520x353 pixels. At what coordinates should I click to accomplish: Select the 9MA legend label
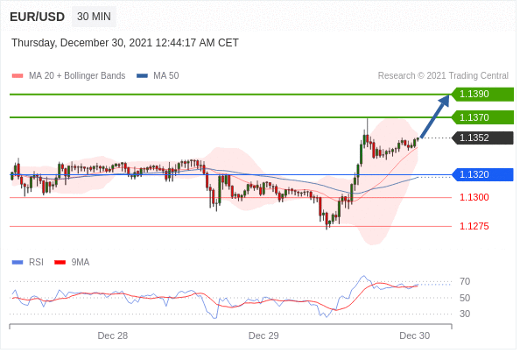click(x=81, y=263)
